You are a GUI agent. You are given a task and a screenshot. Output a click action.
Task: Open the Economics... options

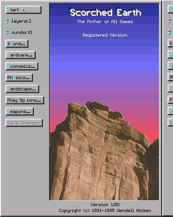point(22,66)
